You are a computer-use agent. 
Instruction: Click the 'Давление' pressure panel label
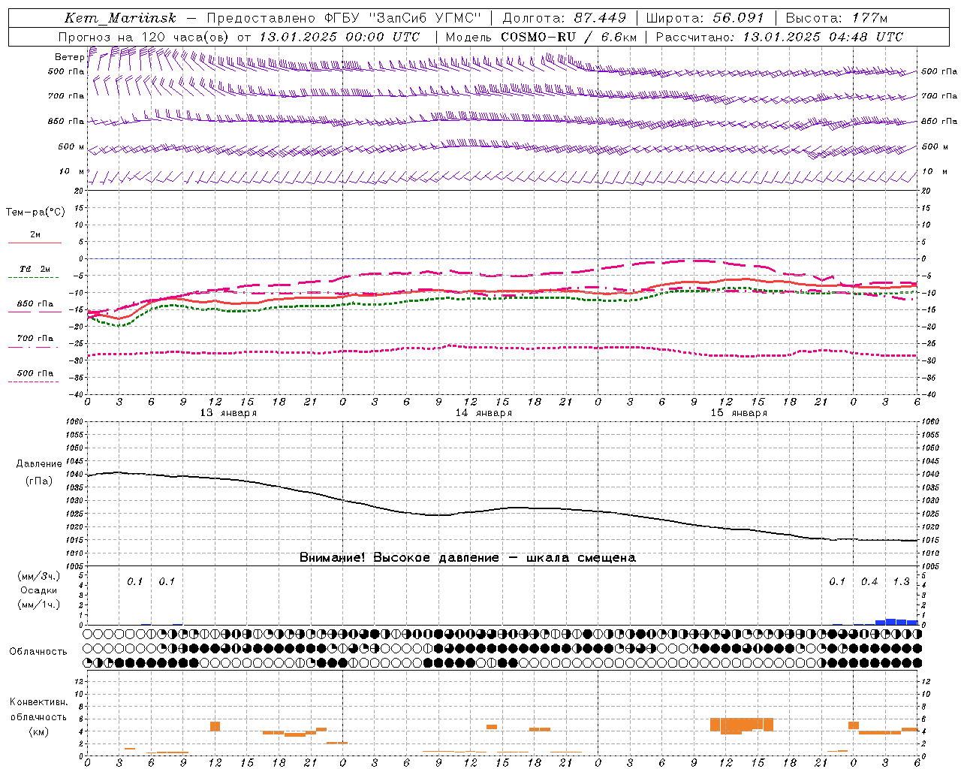click(x=39, y=464)
